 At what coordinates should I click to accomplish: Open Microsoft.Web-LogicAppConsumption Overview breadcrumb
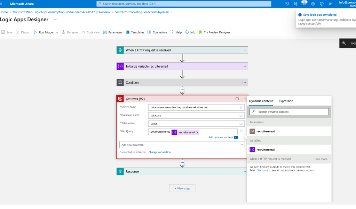click(61, 12)
